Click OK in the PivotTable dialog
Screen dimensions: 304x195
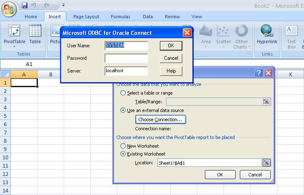220,175
